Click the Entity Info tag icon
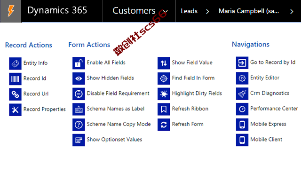The height and width of the screenshot is (188, 301). (15, 63)
